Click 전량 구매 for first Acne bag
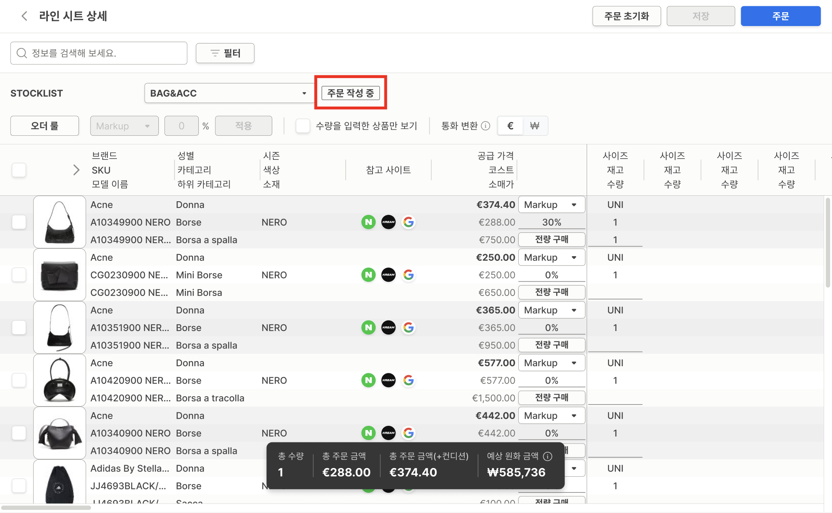832x513 pixels. pos(551,240)
